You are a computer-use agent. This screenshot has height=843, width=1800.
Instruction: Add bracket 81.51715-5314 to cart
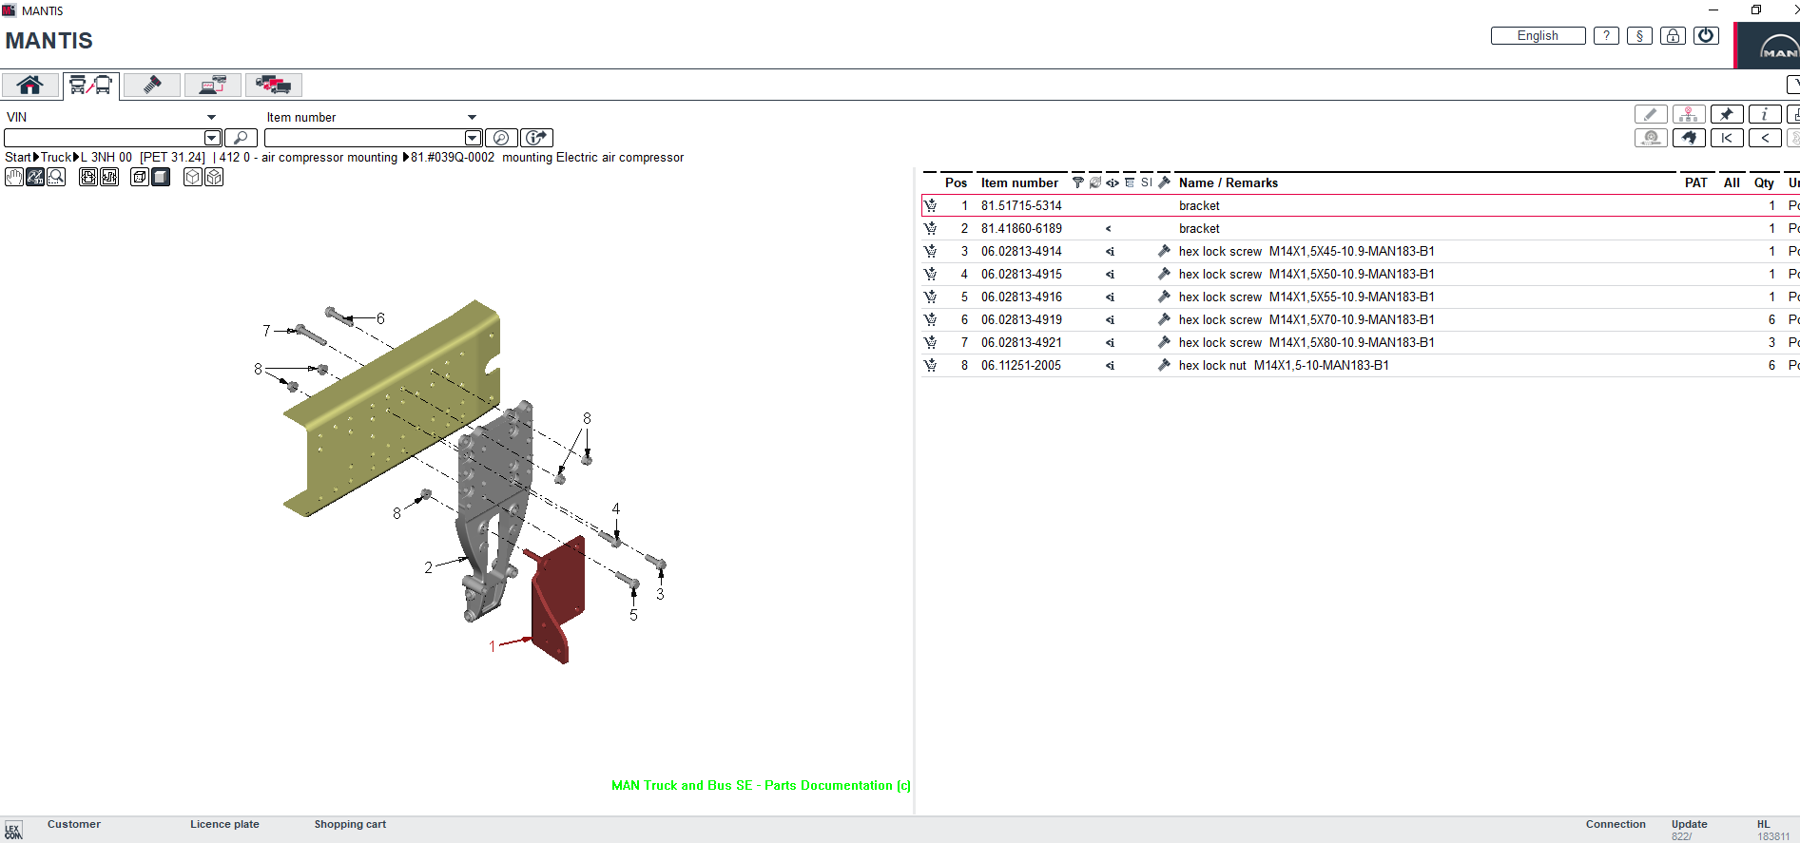pyautogui.click(x=930, y=205)
